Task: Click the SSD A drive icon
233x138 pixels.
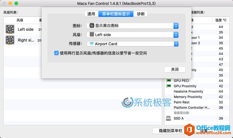Action: 168,118
